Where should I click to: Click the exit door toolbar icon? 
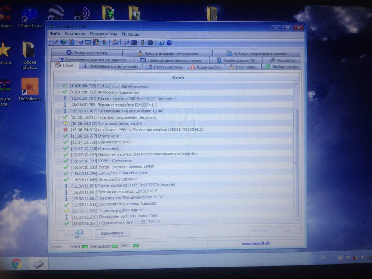point(169,43)
